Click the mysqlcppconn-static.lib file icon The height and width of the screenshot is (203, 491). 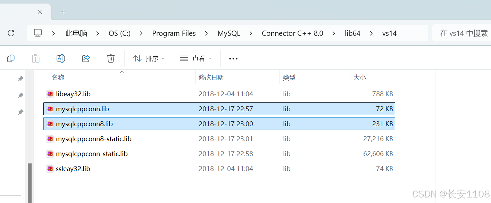50,154
